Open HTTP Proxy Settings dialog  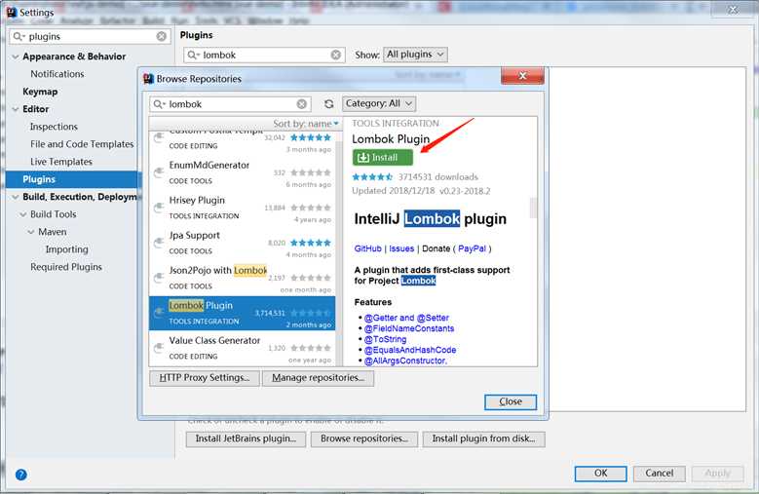click(205, 378)
